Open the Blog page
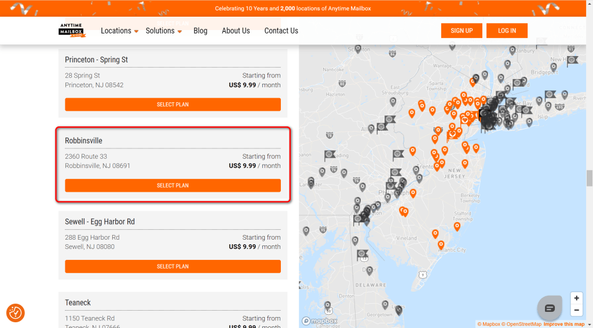Screen dimensions: 593x328 [x=200, y=31]
